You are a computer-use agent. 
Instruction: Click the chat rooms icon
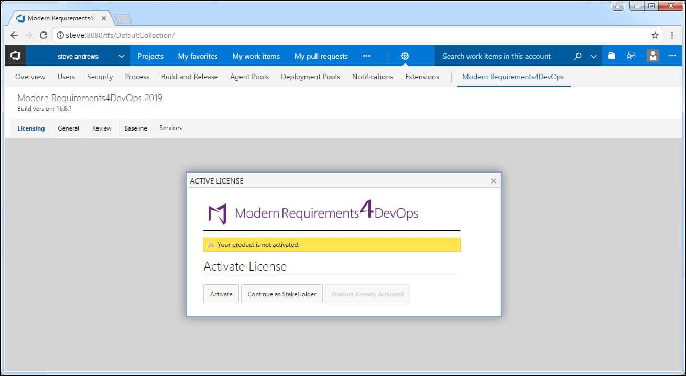pyautogui.click(x=630, y=56)
